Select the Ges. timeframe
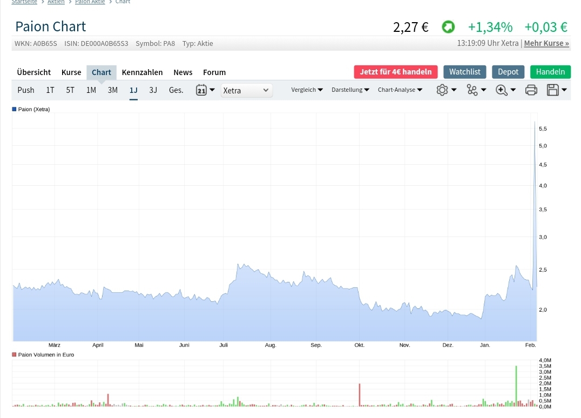This screenshot has height=418, width=581. (x=176, y=90)
